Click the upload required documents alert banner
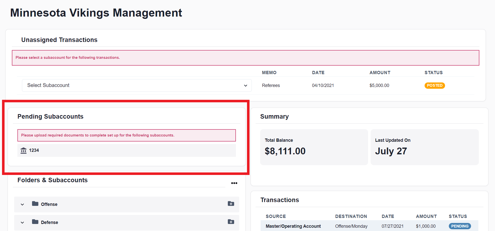The height and width of the screenshot is (231, 495). point(126,135)
